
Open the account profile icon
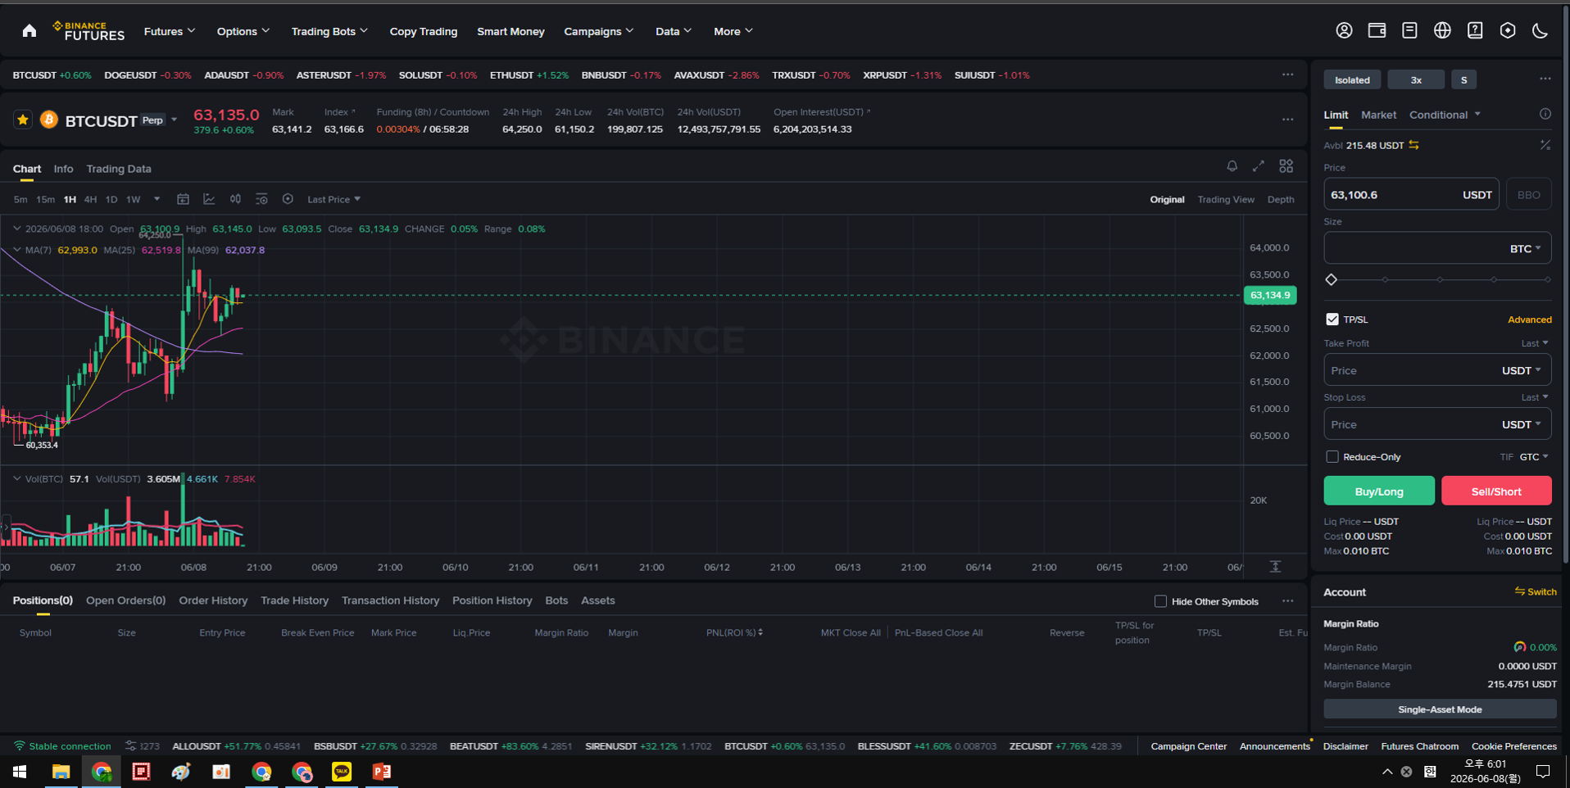coord(1344,31)
